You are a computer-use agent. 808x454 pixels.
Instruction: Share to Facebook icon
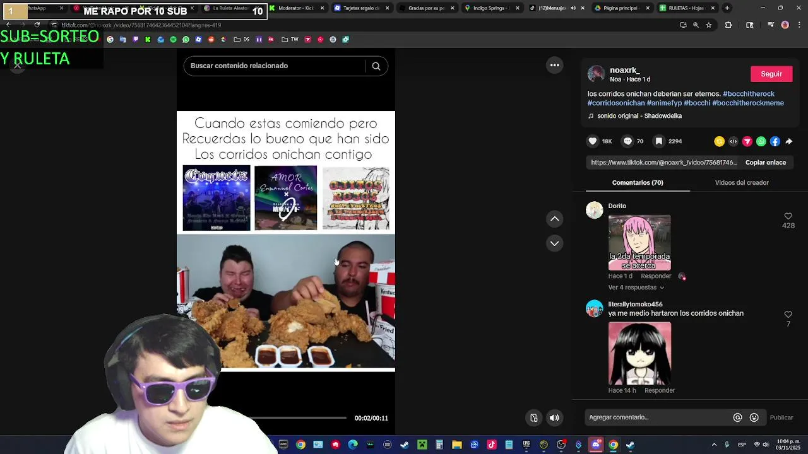tap(775, 141)
